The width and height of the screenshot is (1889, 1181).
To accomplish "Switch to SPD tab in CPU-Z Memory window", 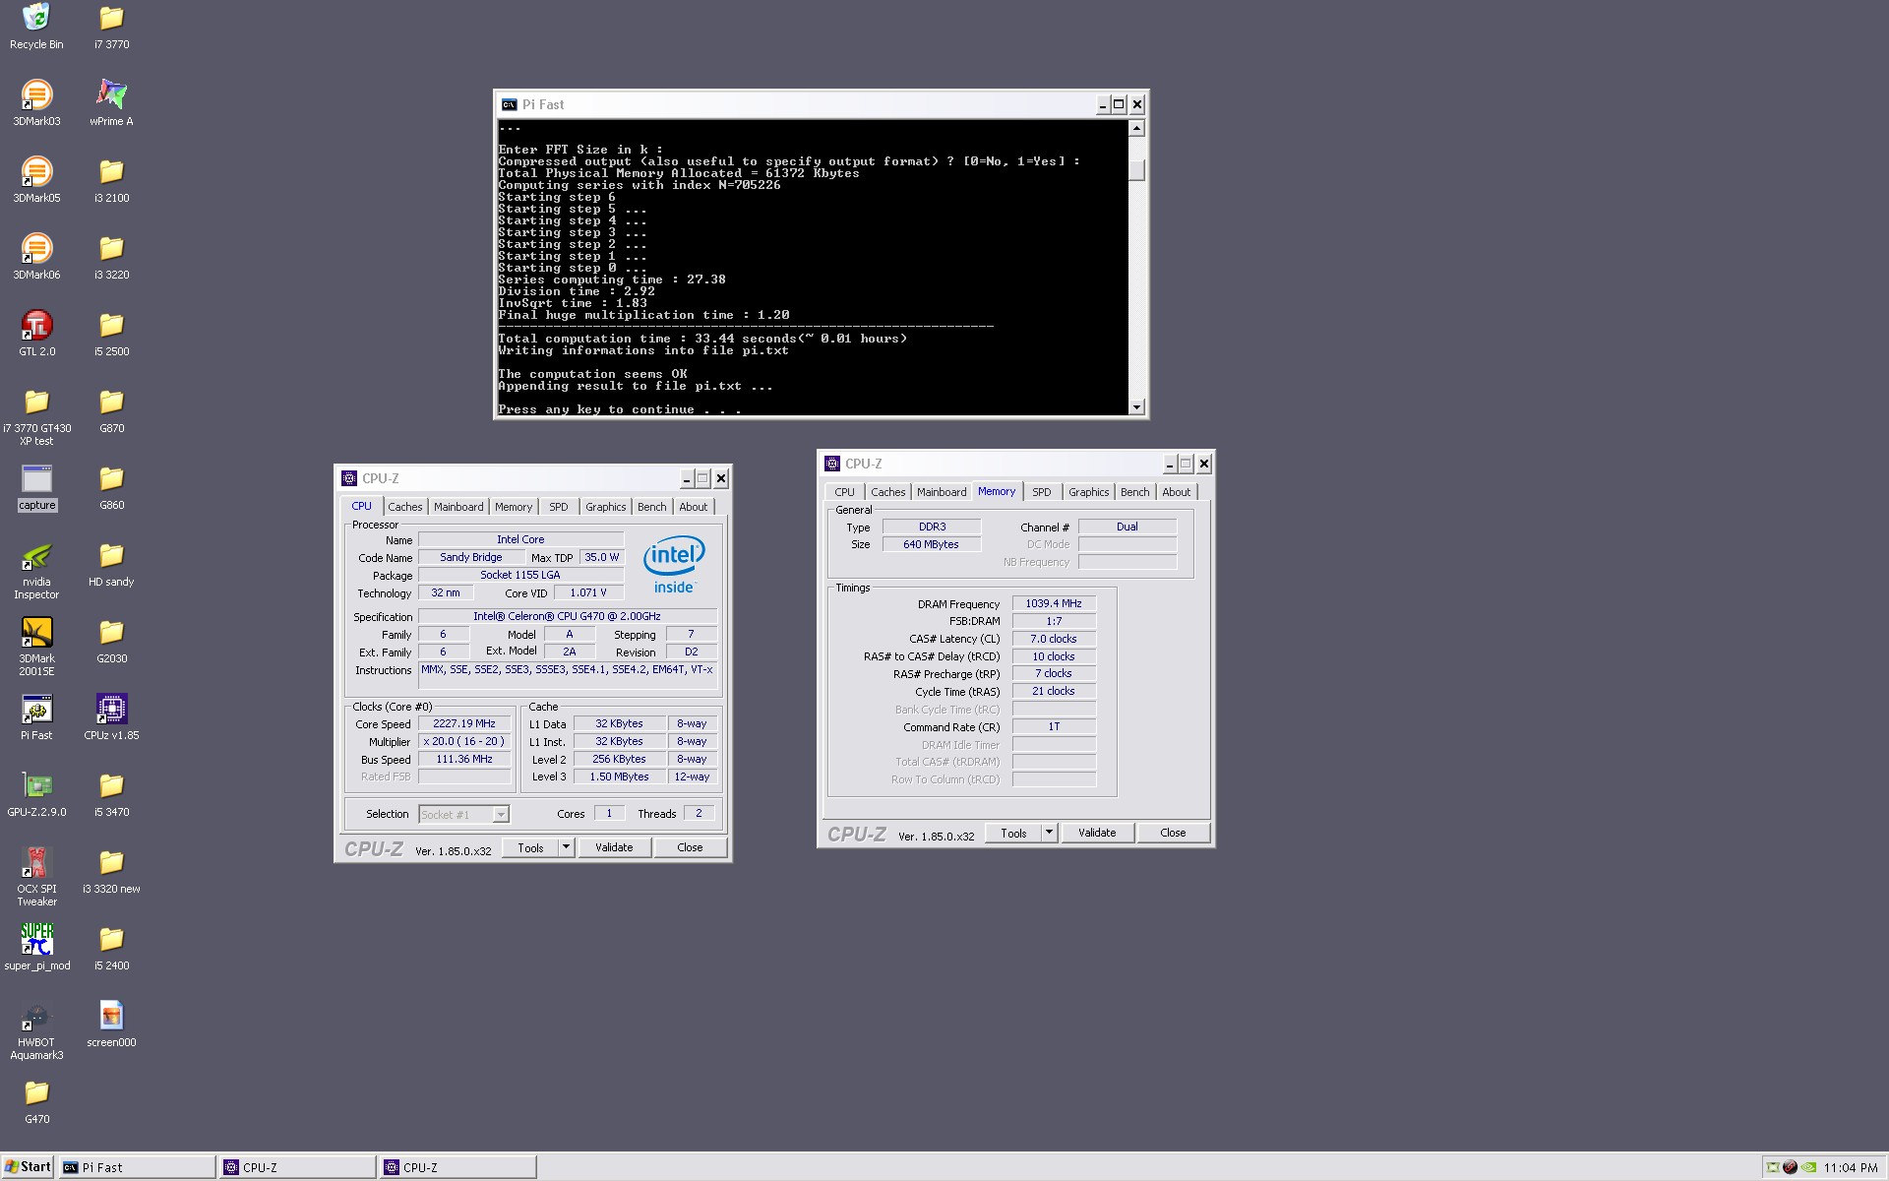I will coord(1042,492).
